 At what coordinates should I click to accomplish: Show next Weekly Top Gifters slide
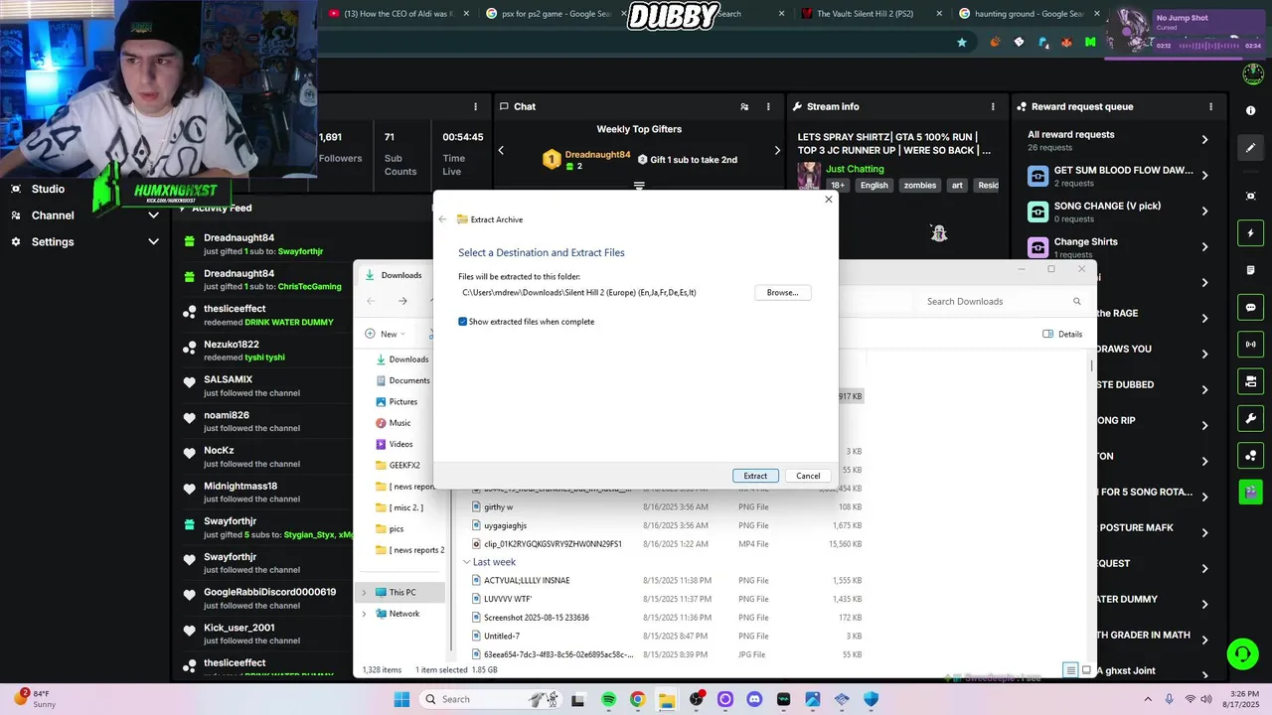coord(777,150)
